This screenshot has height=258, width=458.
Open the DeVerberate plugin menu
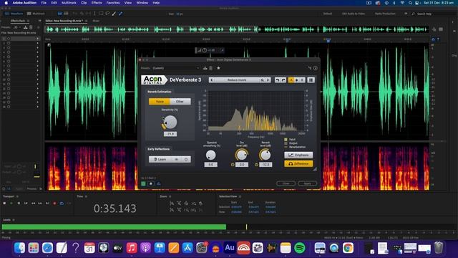311,80
